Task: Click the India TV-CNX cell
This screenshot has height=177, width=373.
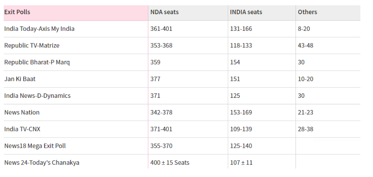Action: pyautogui.click(x=22, y=129)
